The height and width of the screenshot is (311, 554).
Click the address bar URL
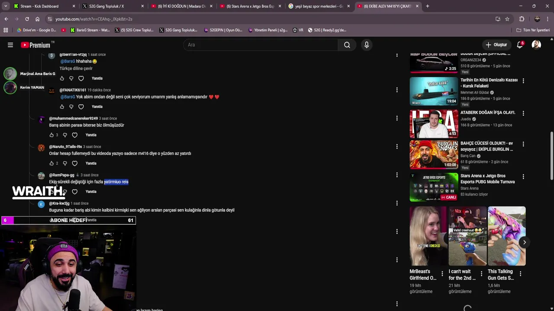[x=94, y=19]
